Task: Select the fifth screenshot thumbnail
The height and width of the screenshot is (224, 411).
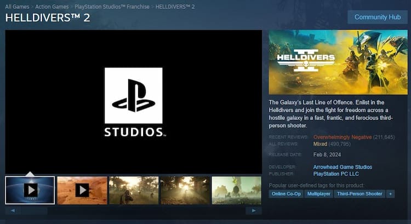Action: pos(236,190)
